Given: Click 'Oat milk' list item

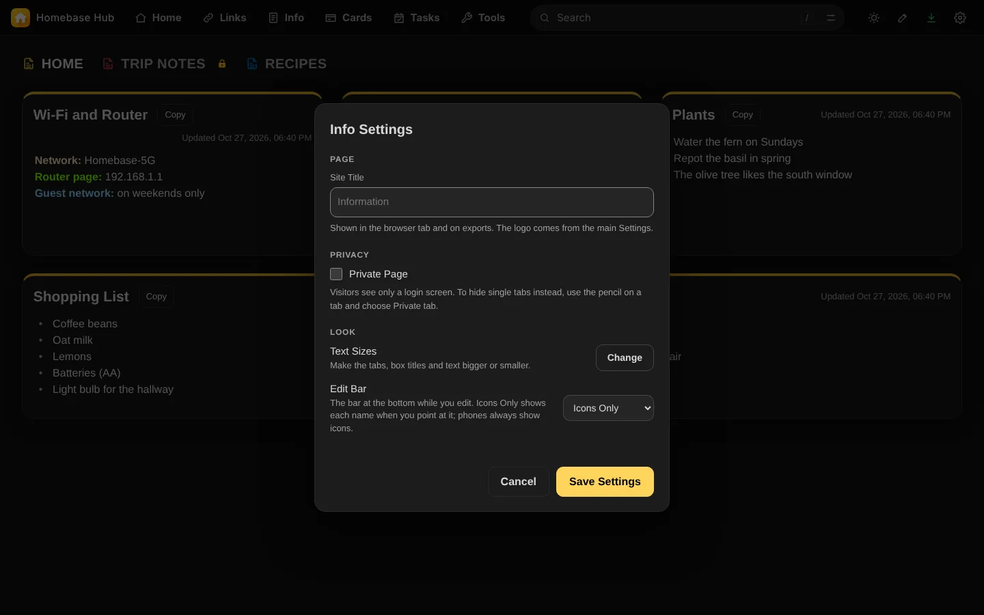Looking at the screenshot, I should tap(72, 340).
